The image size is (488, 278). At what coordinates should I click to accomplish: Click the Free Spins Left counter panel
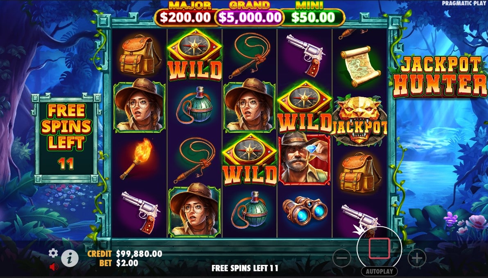click(x=66, y=138)
